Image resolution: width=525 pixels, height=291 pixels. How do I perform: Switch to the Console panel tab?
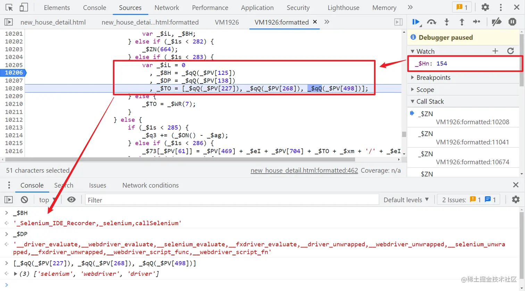pos(94,8)
